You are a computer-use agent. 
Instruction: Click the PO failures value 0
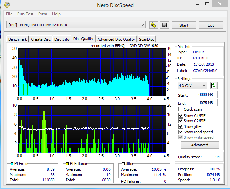click(165, 181)
